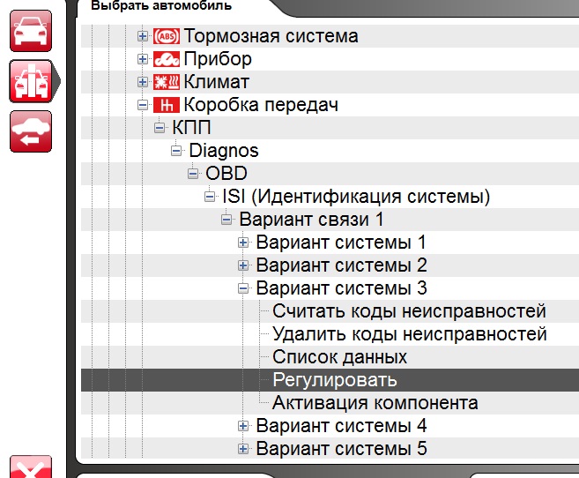
Task: Select Коробка передач tree item
Action: pos(261,105)
